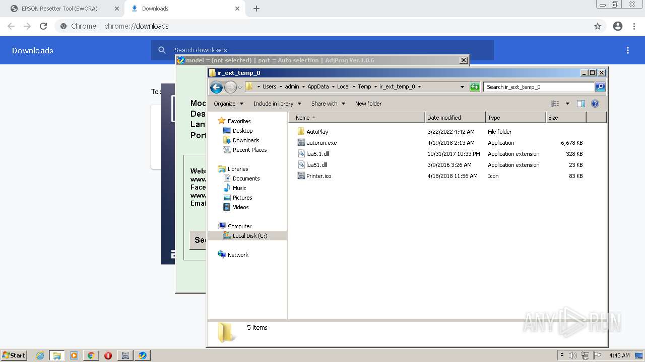Click Search downloads field

[x=322, y=50]
